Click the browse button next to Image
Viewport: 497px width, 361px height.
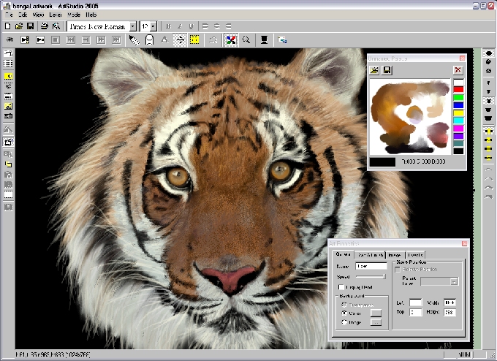[x=376, y=322]
